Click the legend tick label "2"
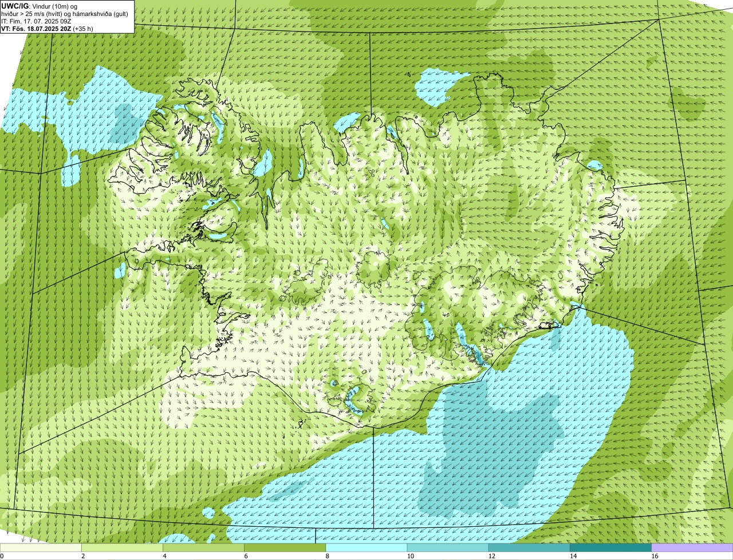Viewport: 733px width, 560px height. point(83,556)
